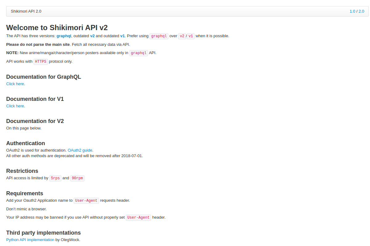Viewport: 370px width, 246px height.
Task: Select the "Documentation for V2" heading
Action: pos(35,121)
